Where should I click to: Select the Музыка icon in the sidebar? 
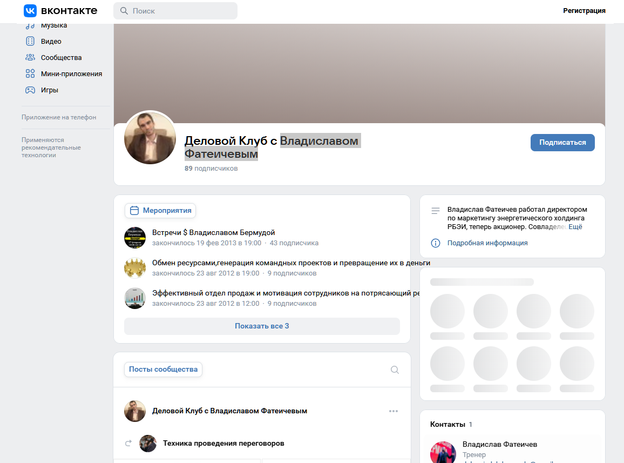pyautogui.click(x=30, y=24)
